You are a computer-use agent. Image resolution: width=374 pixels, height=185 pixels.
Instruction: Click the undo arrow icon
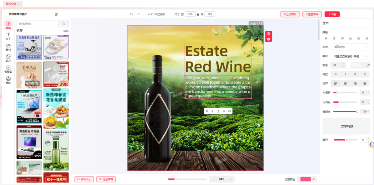tap(131, 14)
